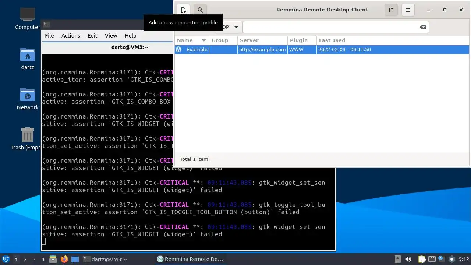471x265 pixels.
Task: Clear the quick connect field
Action: 423,27
